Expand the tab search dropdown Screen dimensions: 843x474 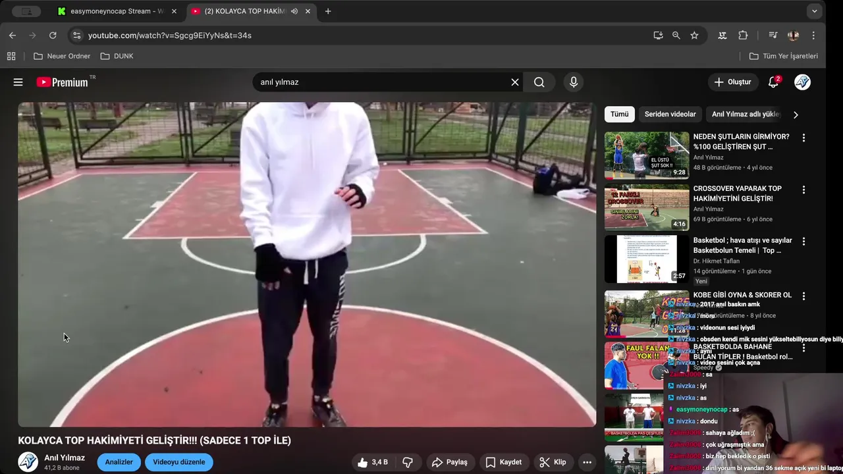815,11
